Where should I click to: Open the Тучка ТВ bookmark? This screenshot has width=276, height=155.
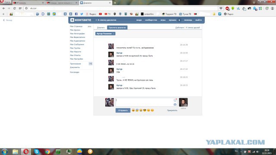pos(185,14)
